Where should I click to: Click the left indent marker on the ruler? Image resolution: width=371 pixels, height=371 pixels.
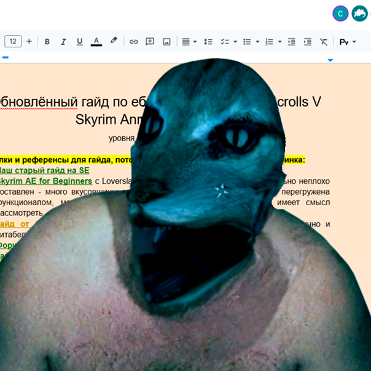click(x=6, y=57)
